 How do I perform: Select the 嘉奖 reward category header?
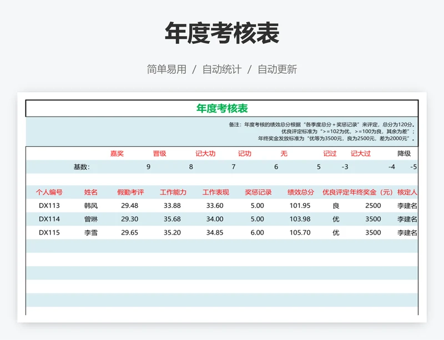117,154
